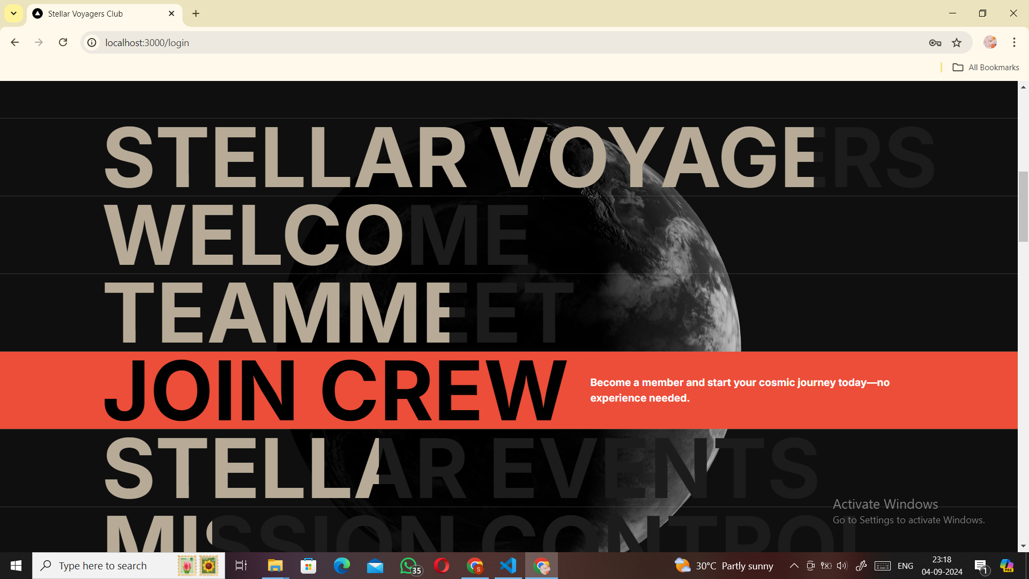
Task: View site information icon in address bar
Action: click(92, 43)
